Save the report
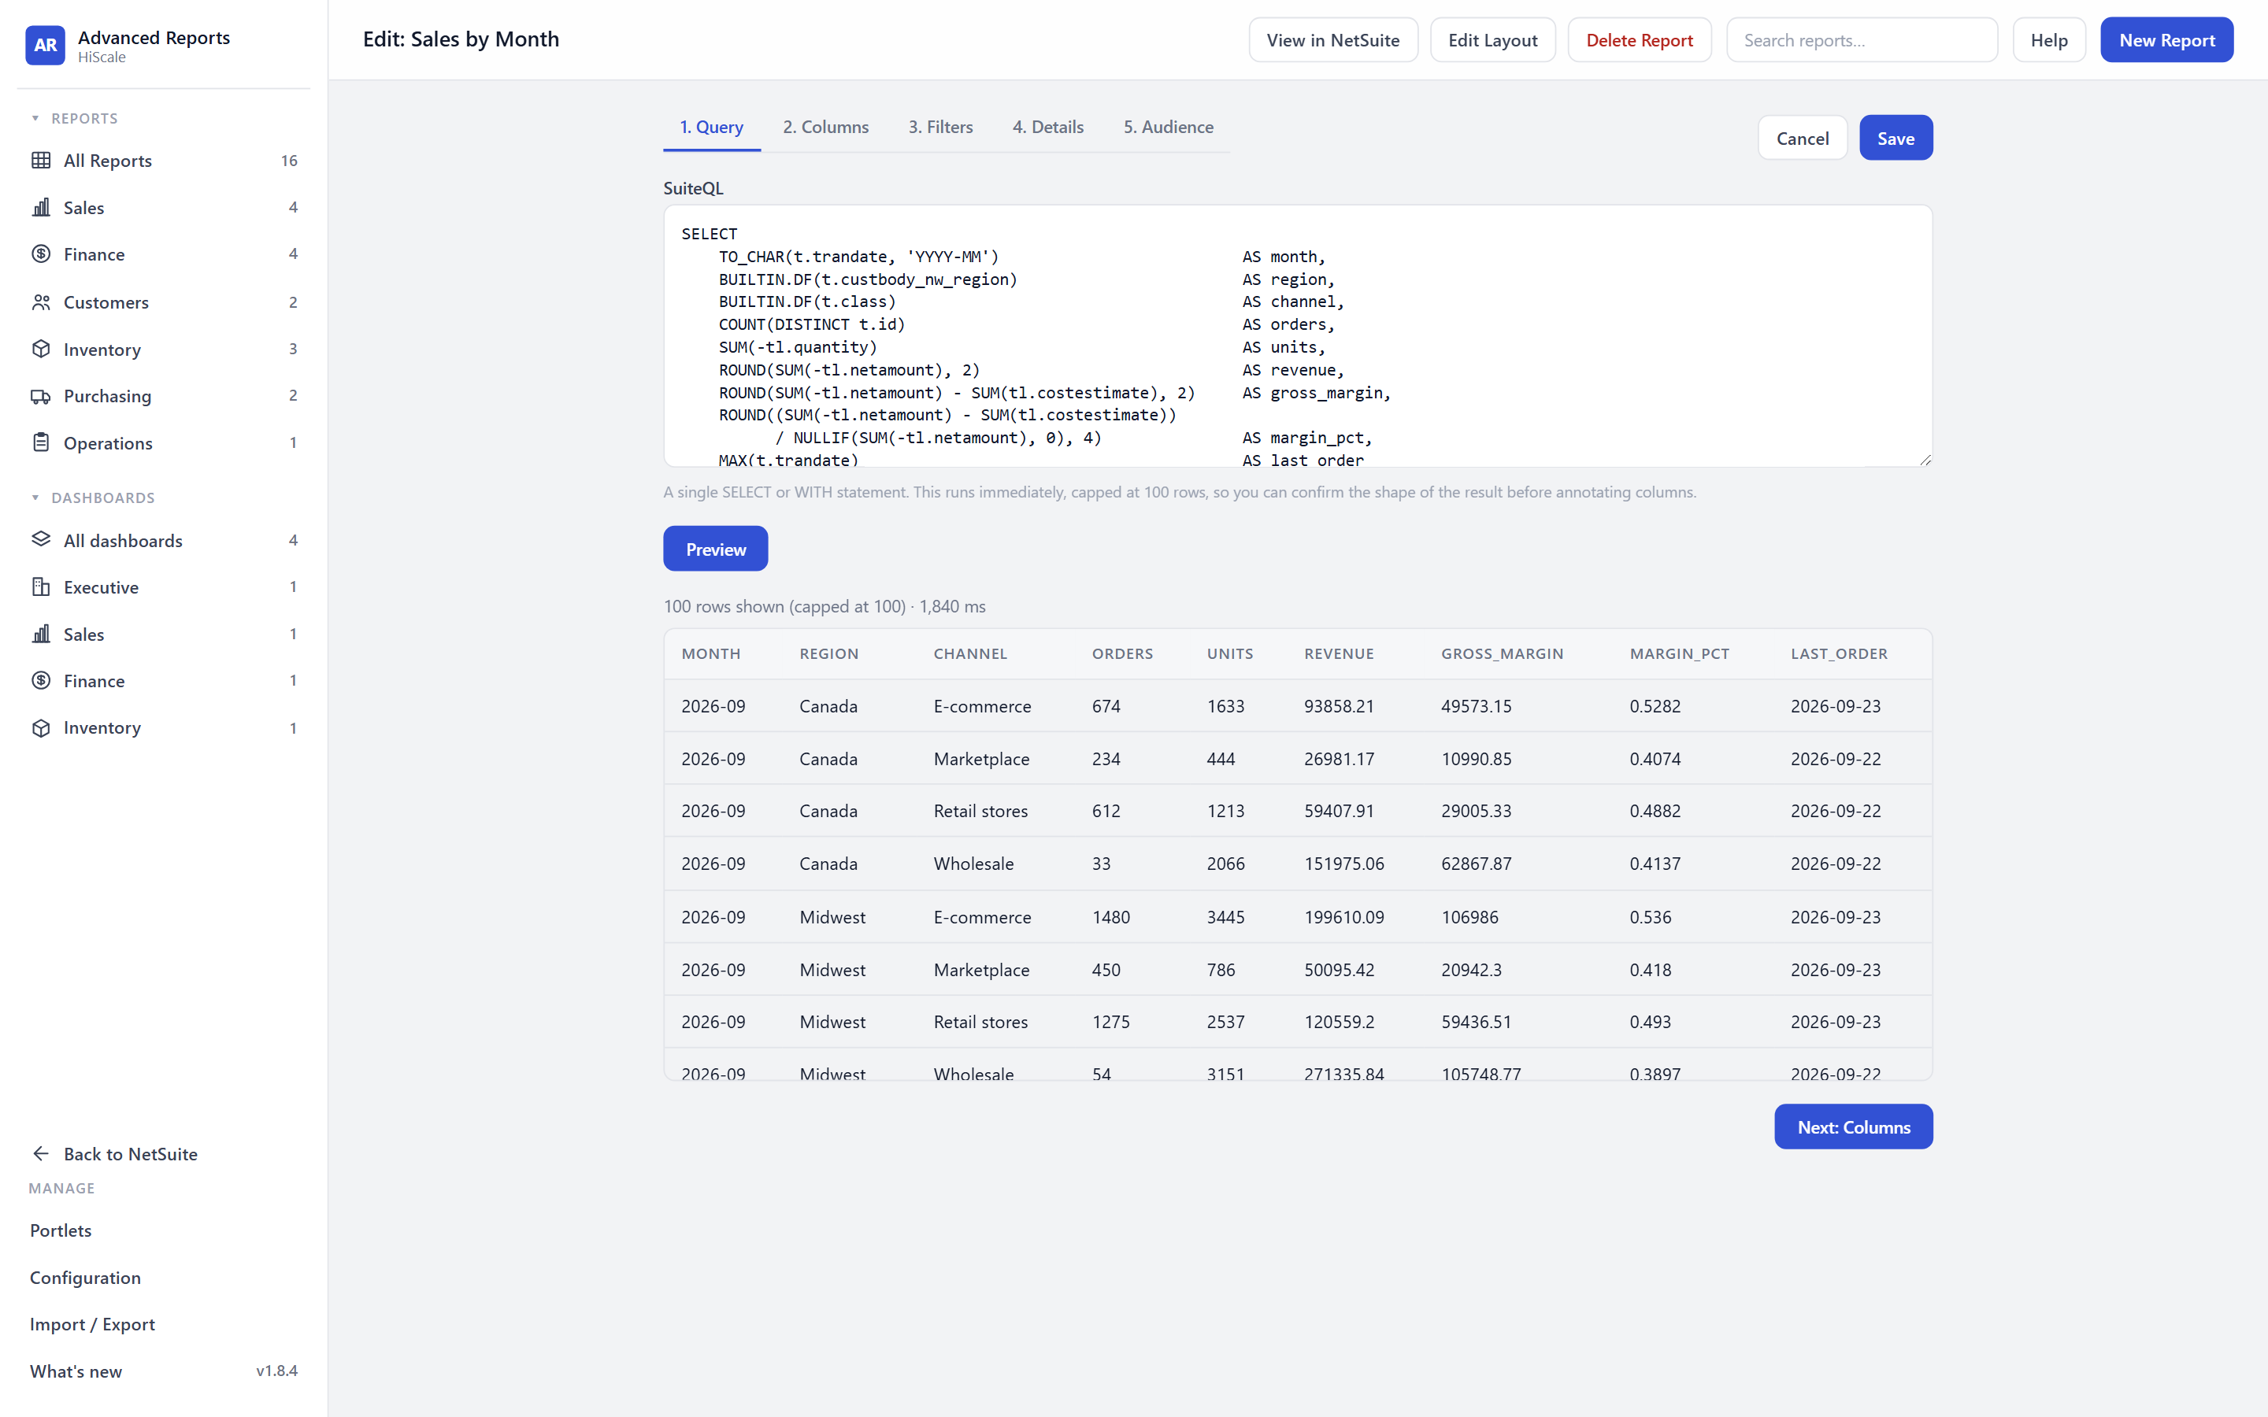The height and width of the screenshot is (1417, 2268). (1895, 138)
